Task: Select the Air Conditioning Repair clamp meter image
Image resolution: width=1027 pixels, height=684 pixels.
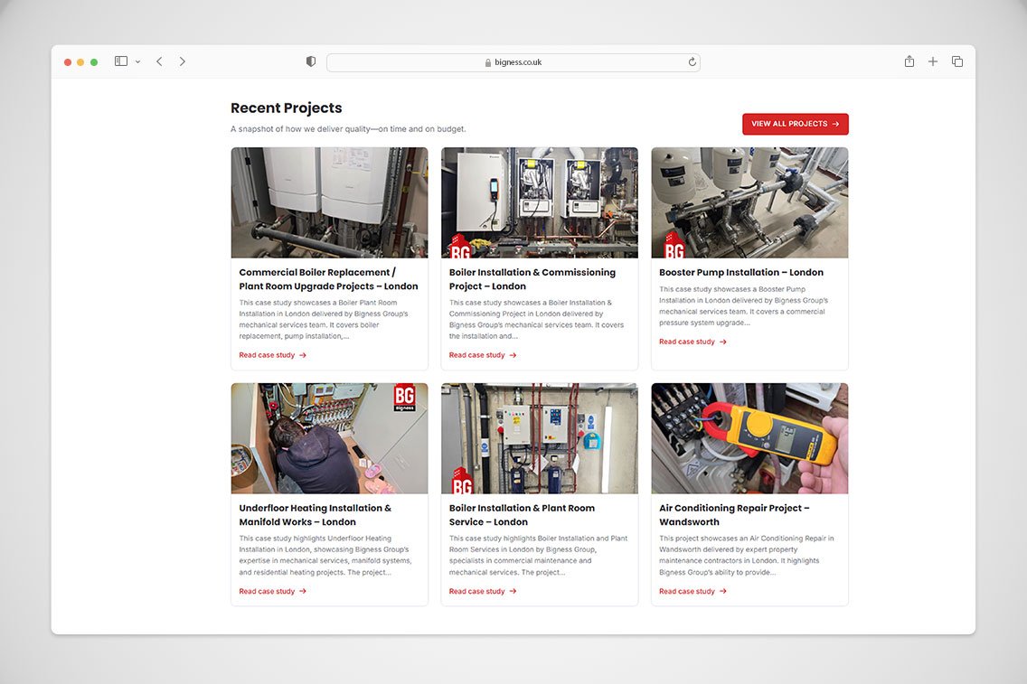Action: click(749, 438)
